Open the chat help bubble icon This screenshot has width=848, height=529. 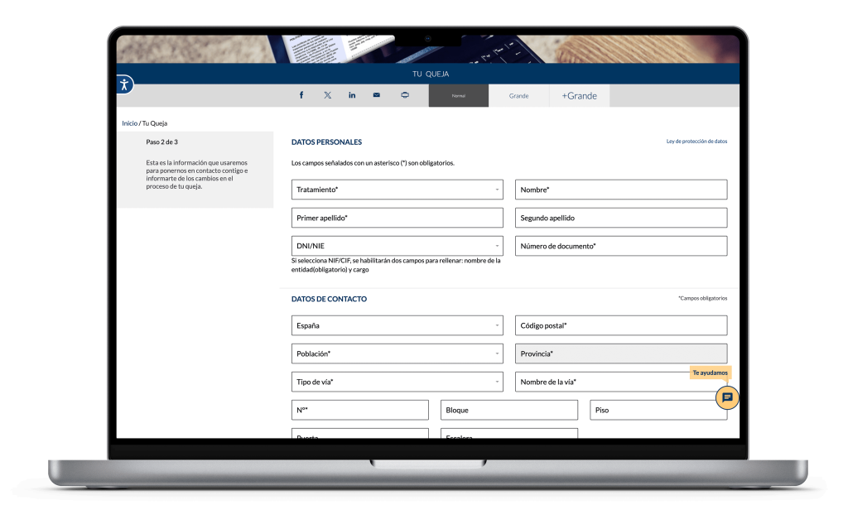pos(727,398)
